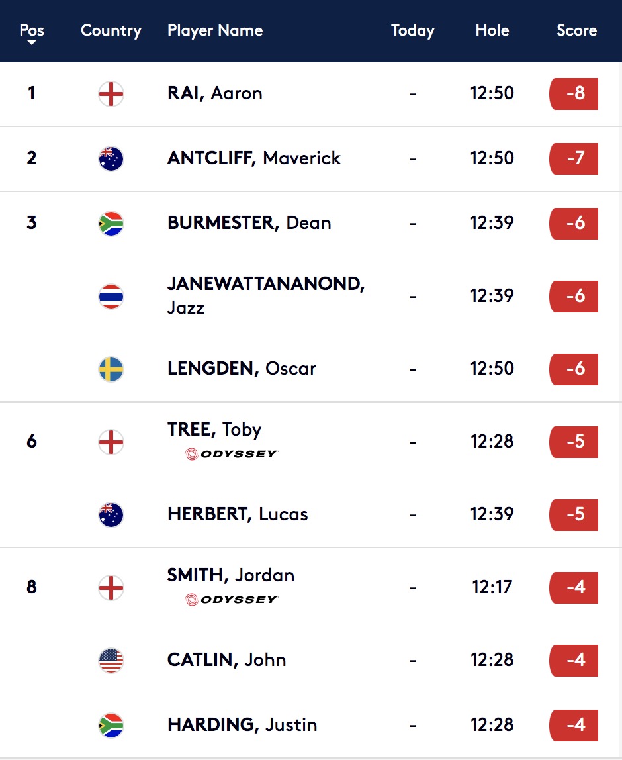Click the USA flag beside John Catlin

pos(111,660)
